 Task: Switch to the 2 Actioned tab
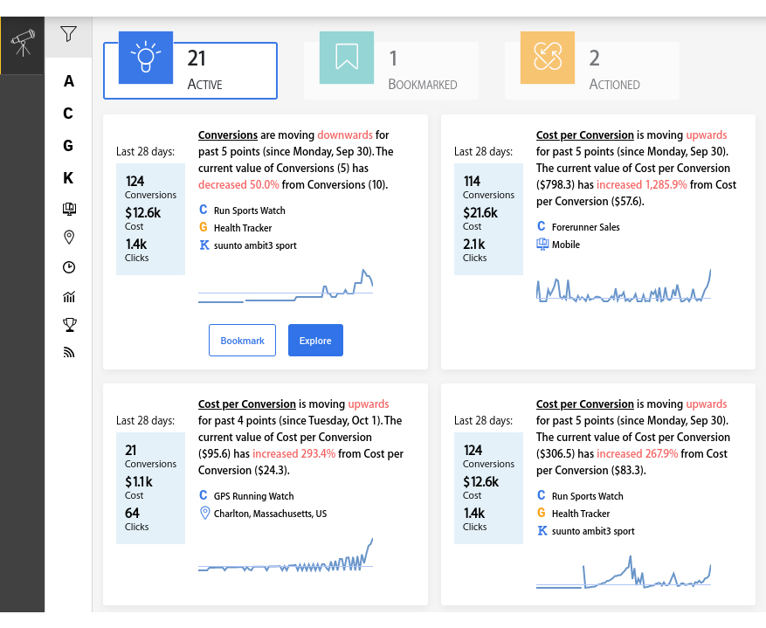[x=592, y=71]
